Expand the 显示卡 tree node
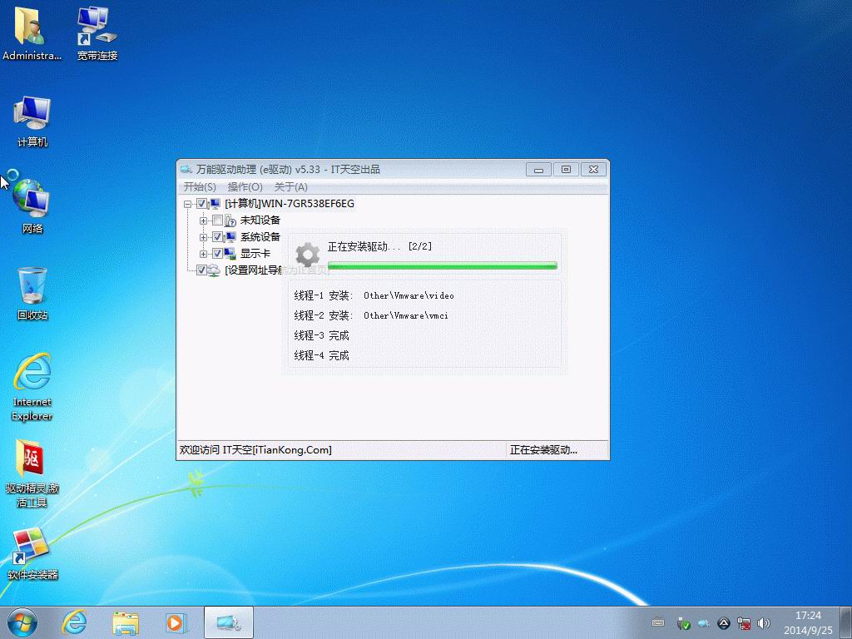This screenshot has height=639, width=852. point(203,254)
